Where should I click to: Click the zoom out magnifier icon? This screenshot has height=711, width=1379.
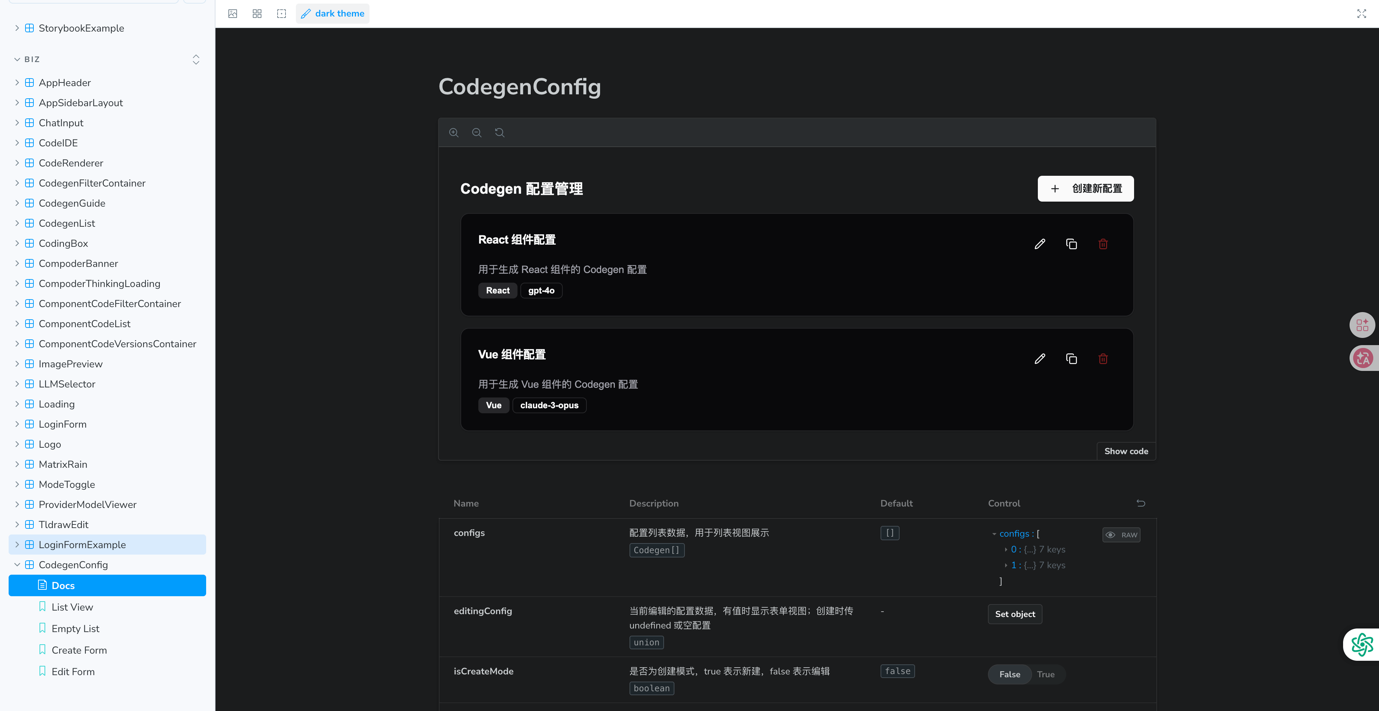[477, 133]
